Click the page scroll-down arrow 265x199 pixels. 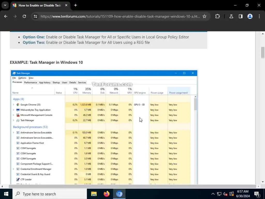coord(263,182)
